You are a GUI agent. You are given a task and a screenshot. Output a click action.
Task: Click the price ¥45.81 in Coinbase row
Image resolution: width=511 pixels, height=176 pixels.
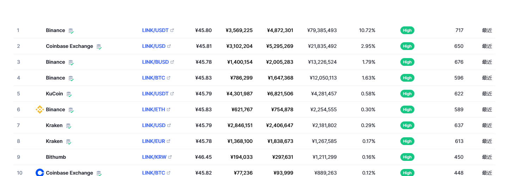click(204, 46)
